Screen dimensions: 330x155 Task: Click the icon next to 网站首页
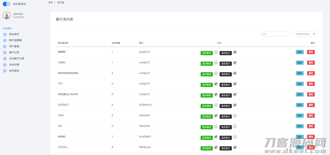5,34
